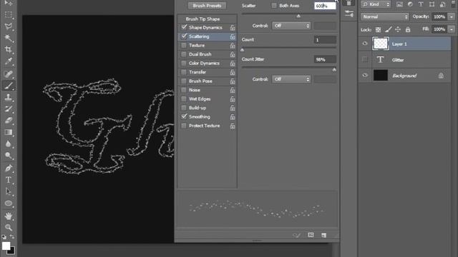This screenshot has width=458, height=257.
Task: Hide Layer 1 with eye icon
Action: 365,44
